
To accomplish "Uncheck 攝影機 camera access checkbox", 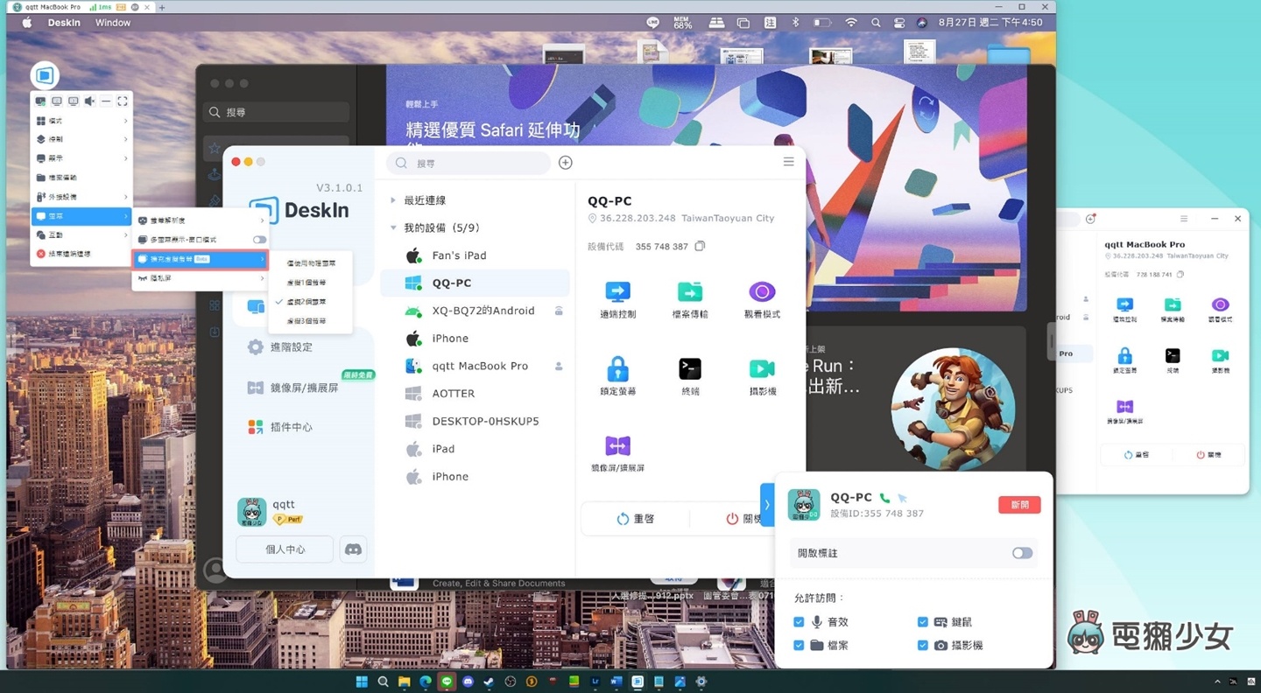I will (x=922, y=645).
